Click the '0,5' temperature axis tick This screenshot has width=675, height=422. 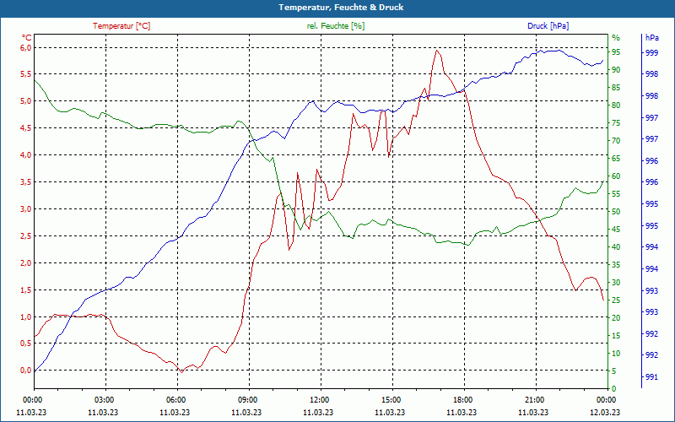tap(26, 344)
